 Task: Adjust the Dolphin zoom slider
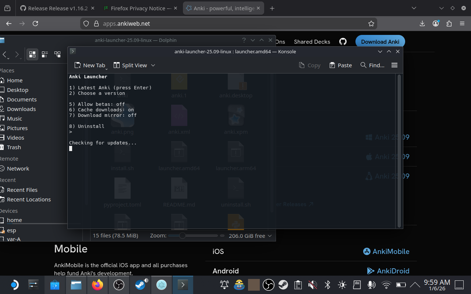[x=183, y=236]
